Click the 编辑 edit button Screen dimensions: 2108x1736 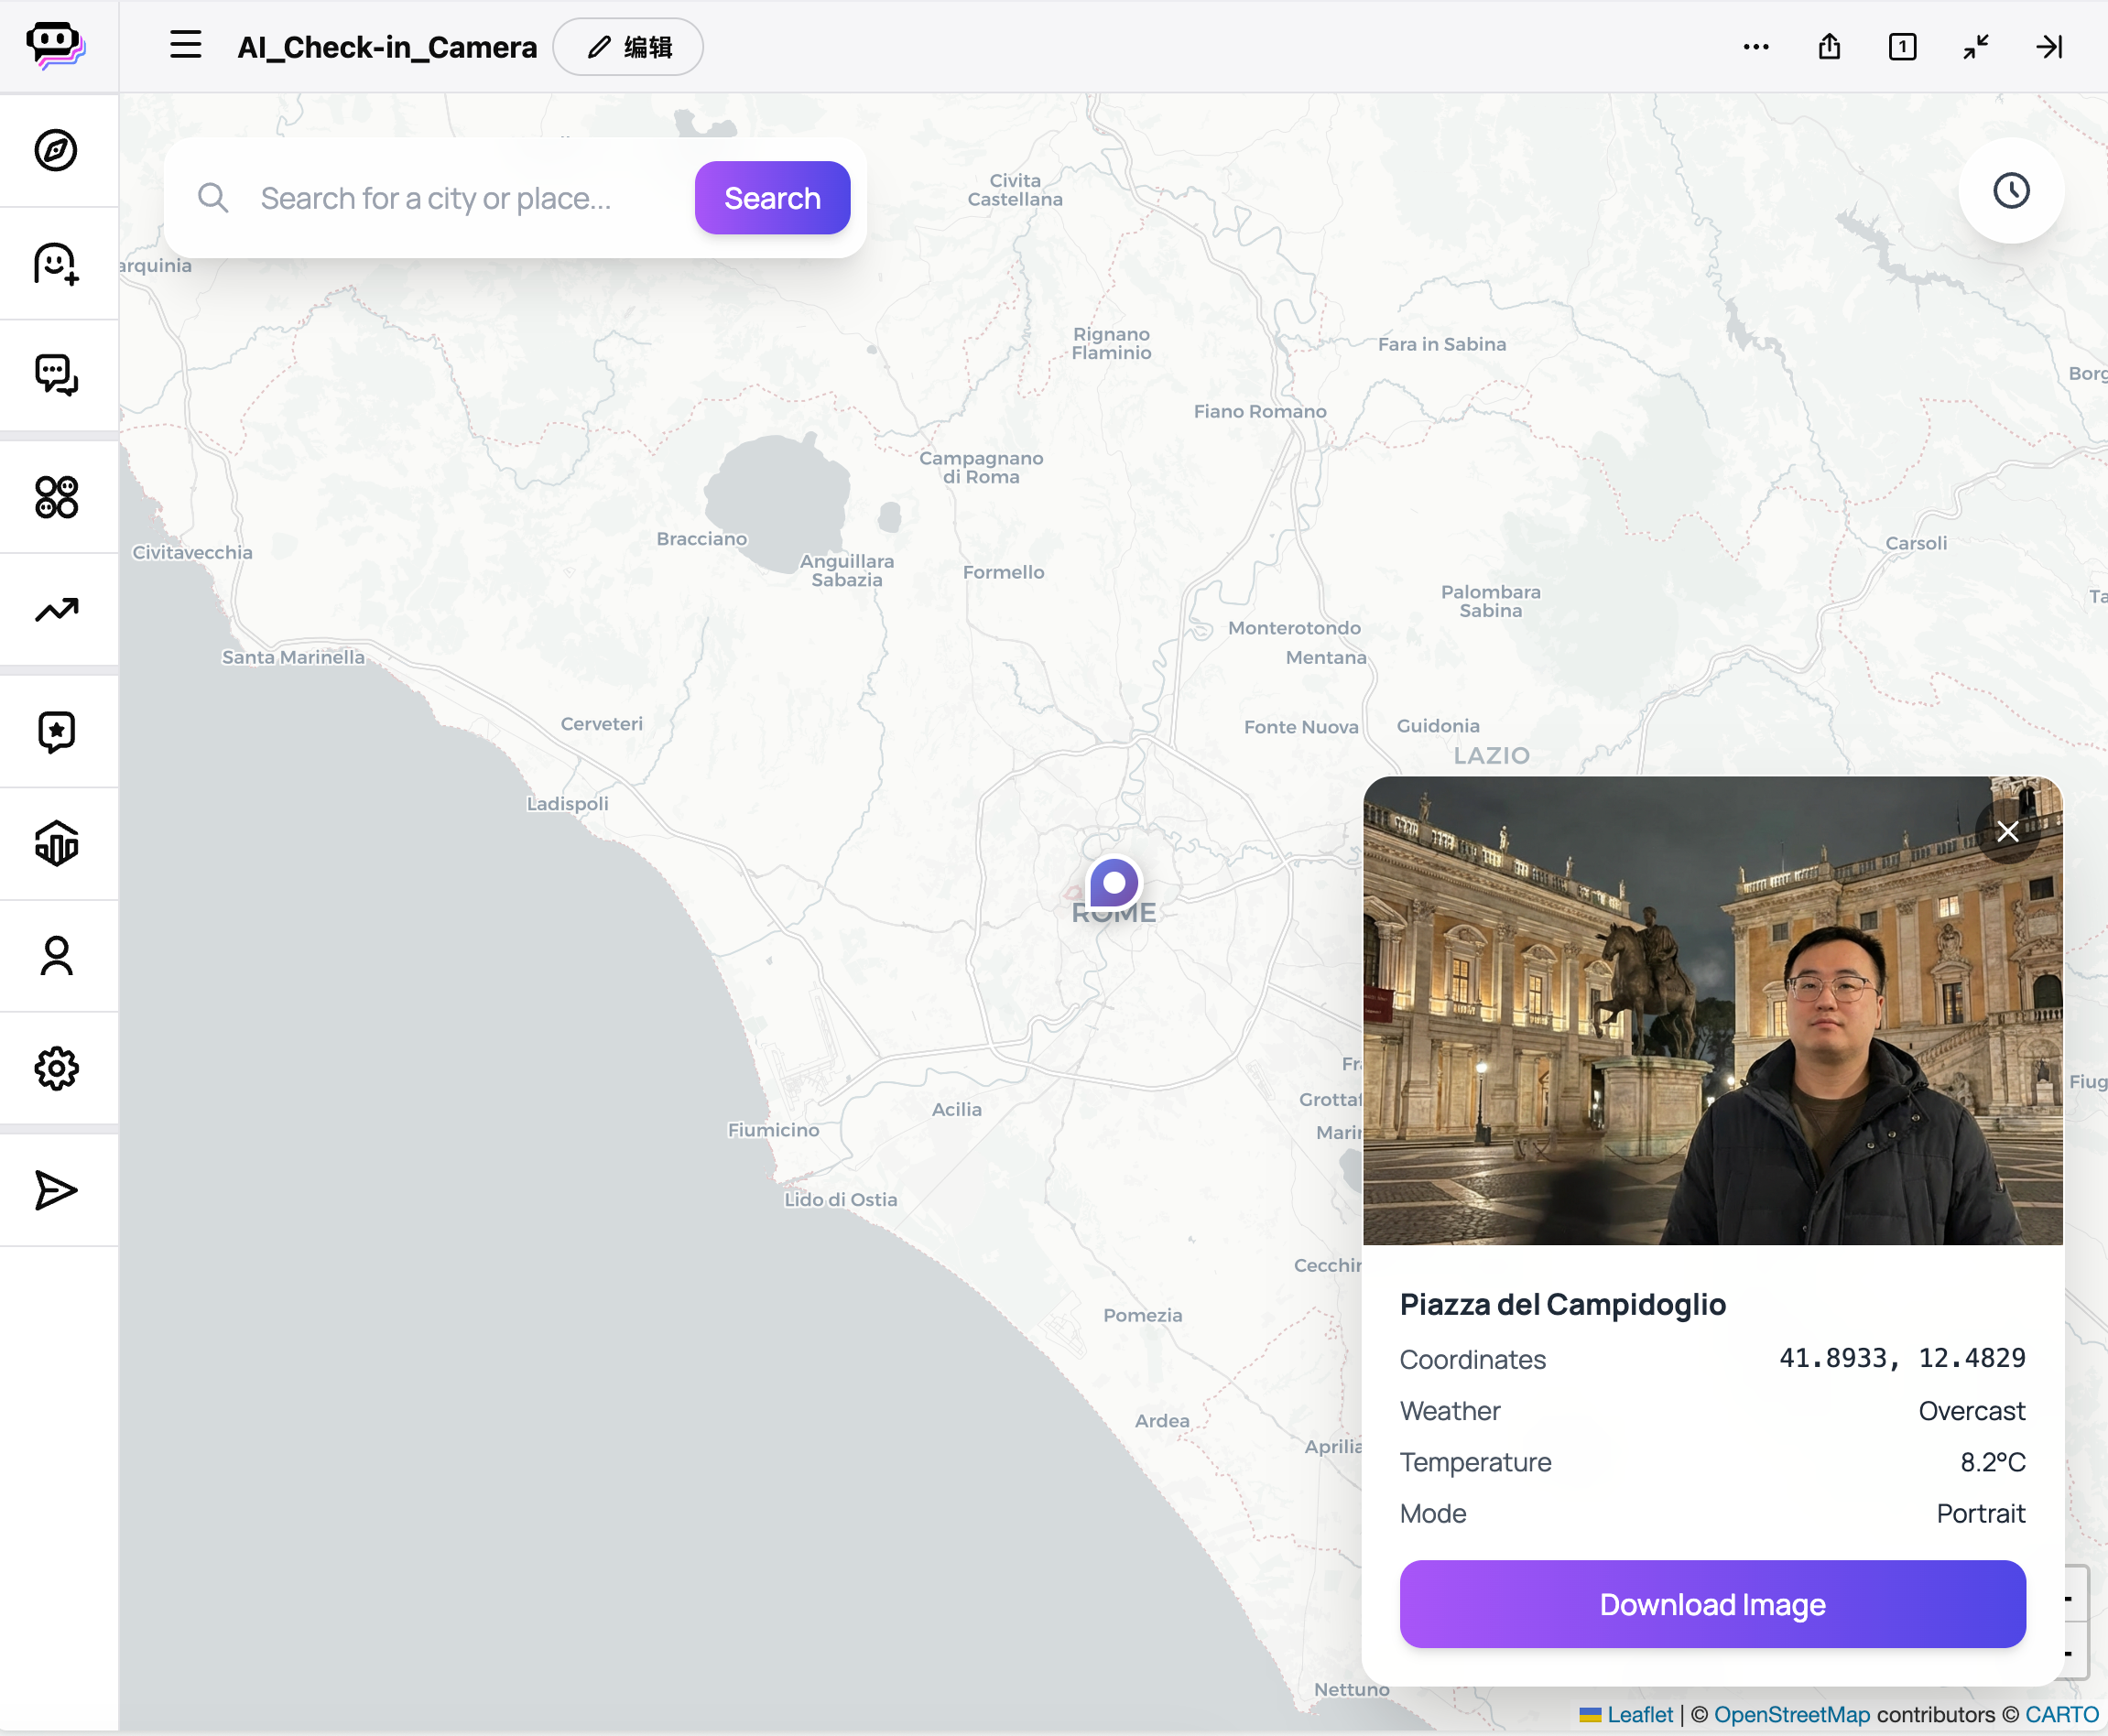click(x=628, y=47)
